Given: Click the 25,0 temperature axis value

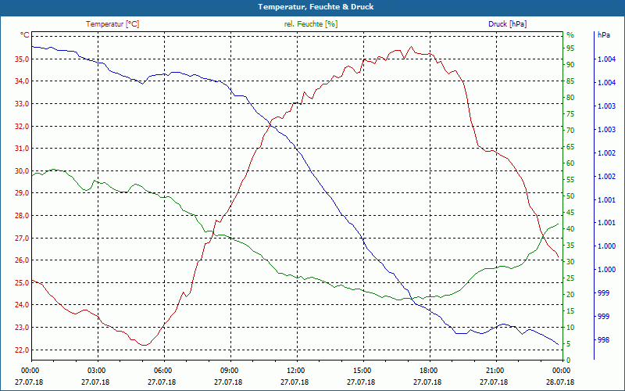Looking at the screenshot, I should 22,282.
